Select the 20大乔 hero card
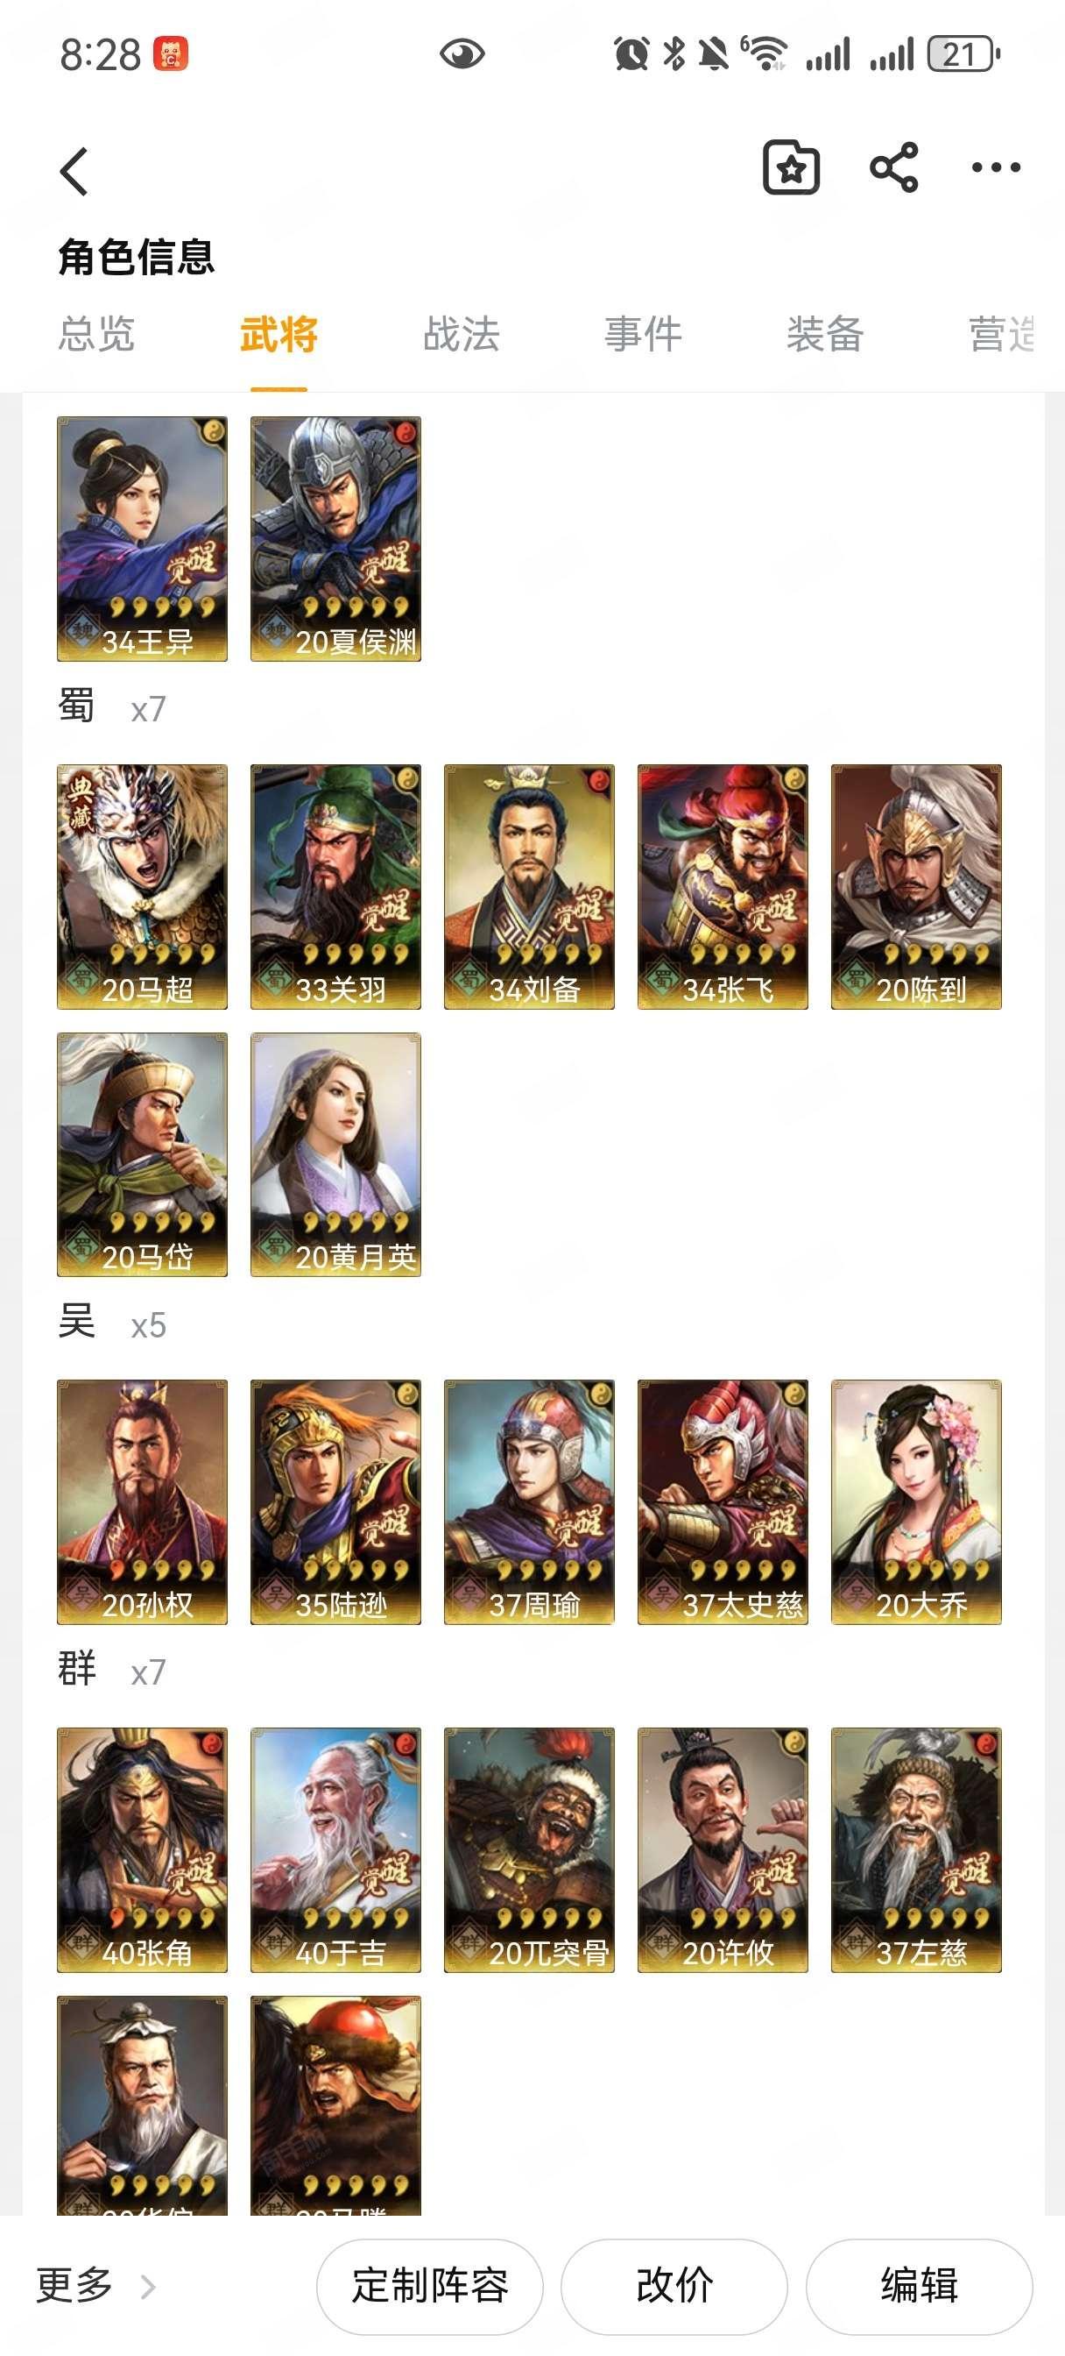 [916, 1502]
